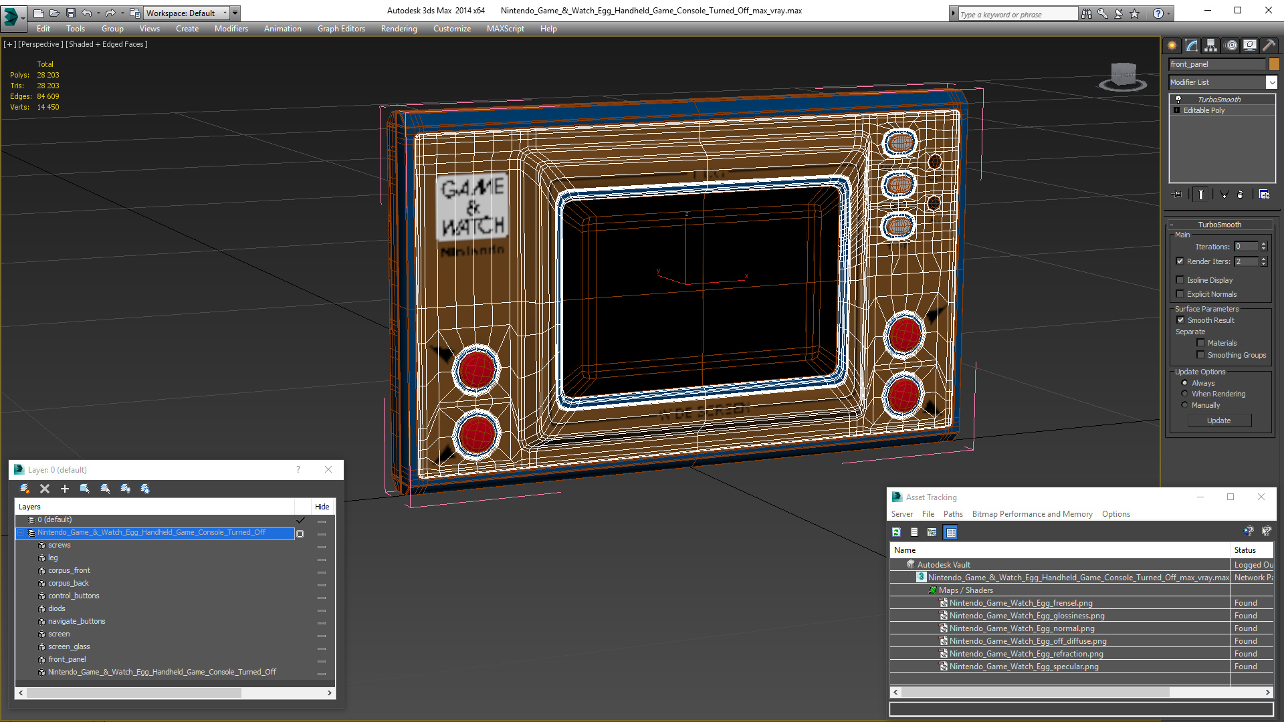Click Undo arrow in quick access toolbar
Image resolution: width=1284 pixels, height=722 pixels.
click(x=87, y=13)
